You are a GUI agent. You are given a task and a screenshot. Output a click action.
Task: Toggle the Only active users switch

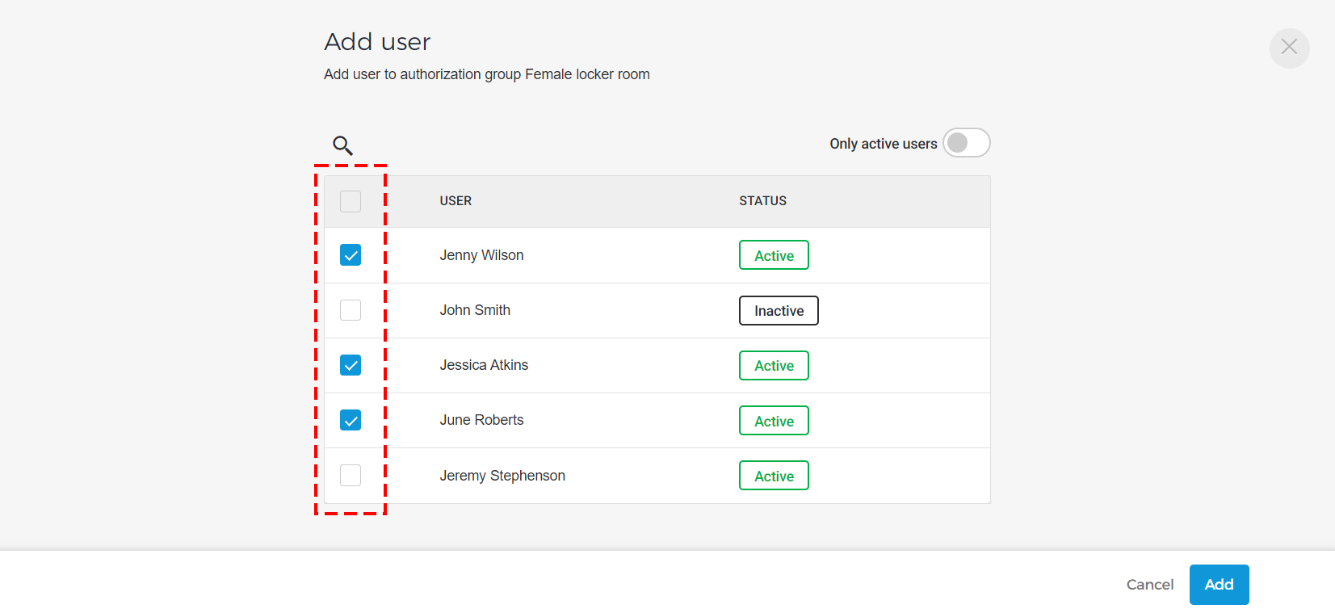pyautogui.click(x=966, y=143)
